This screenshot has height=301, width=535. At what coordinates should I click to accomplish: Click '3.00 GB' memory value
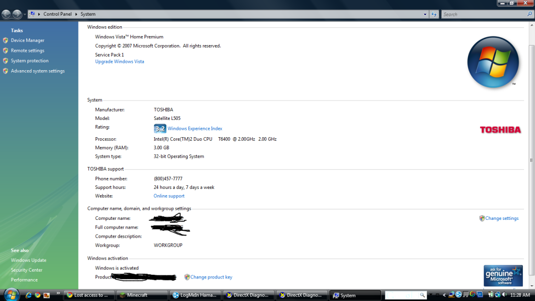point(162,148)
